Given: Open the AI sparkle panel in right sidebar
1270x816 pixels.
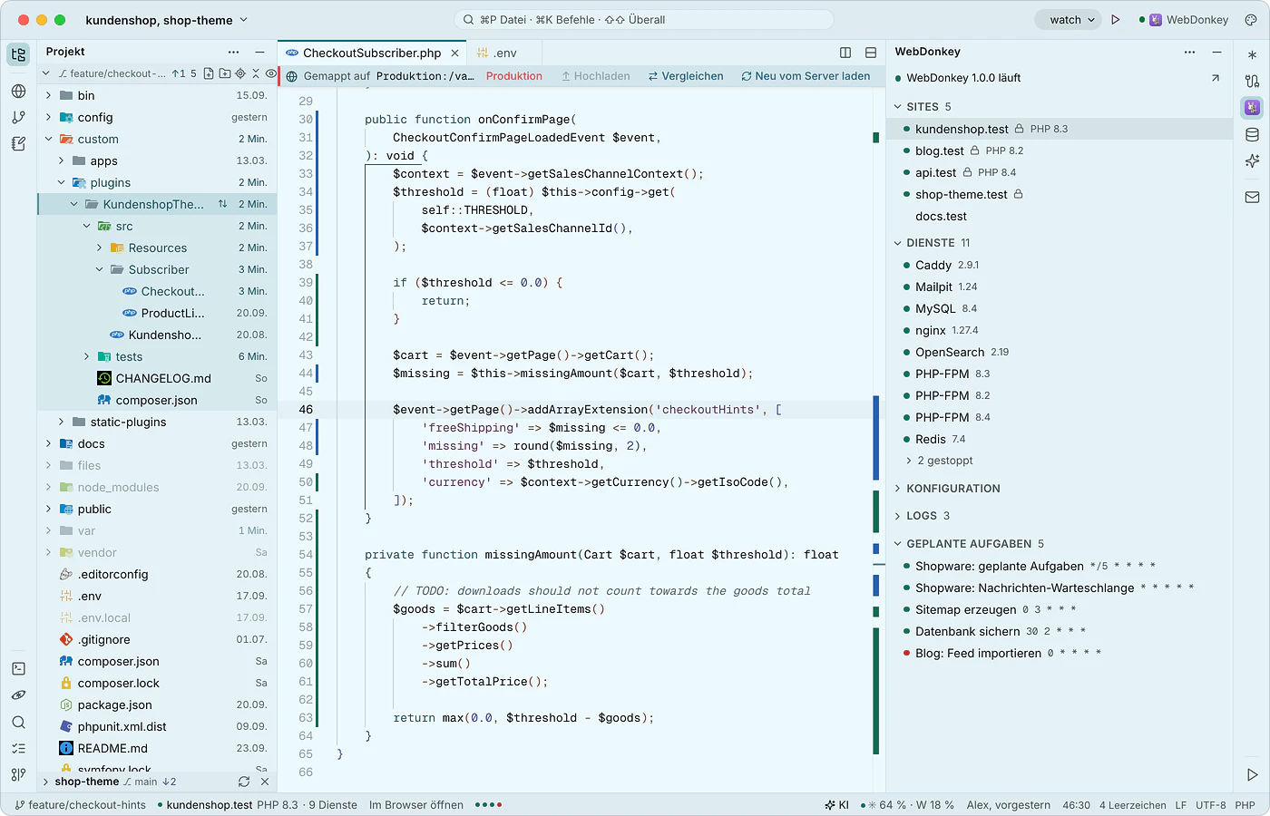Looking at the screenshot, I should (1253, 160).
